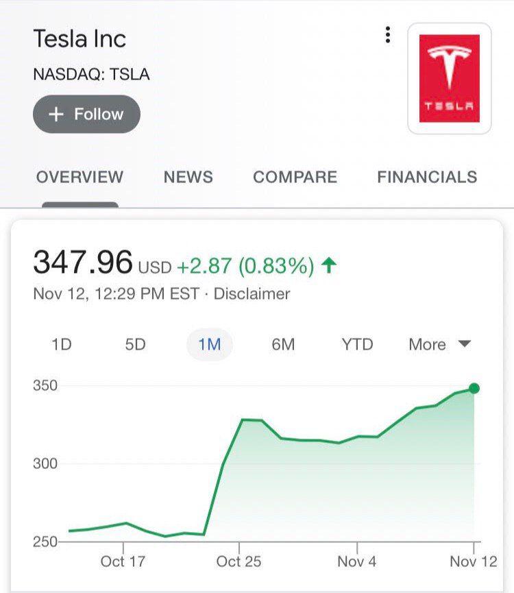Image resolution: width=514 pixels, height=593 pixels.
Task: Select the 5D chart range
Action: (136, 344)
